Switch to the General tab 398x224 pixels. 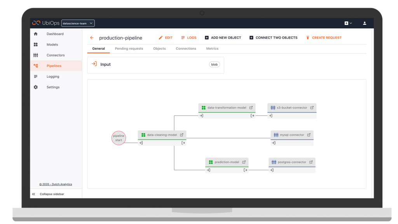pos(98,49)
